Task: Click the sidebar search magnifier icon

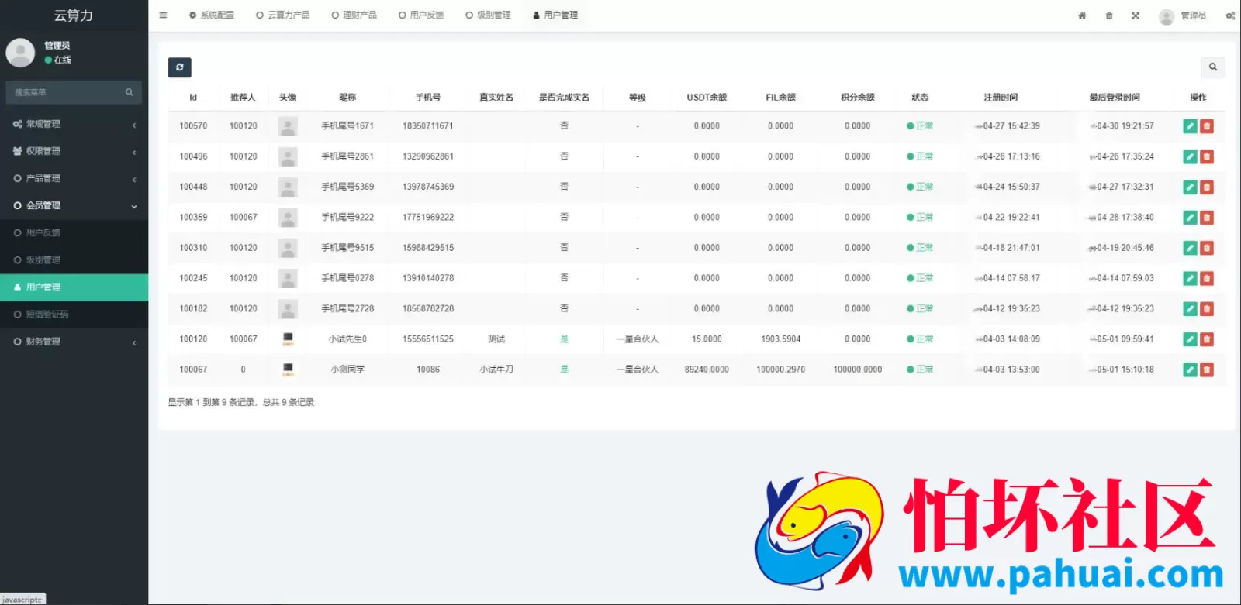Action: [130, 92]
